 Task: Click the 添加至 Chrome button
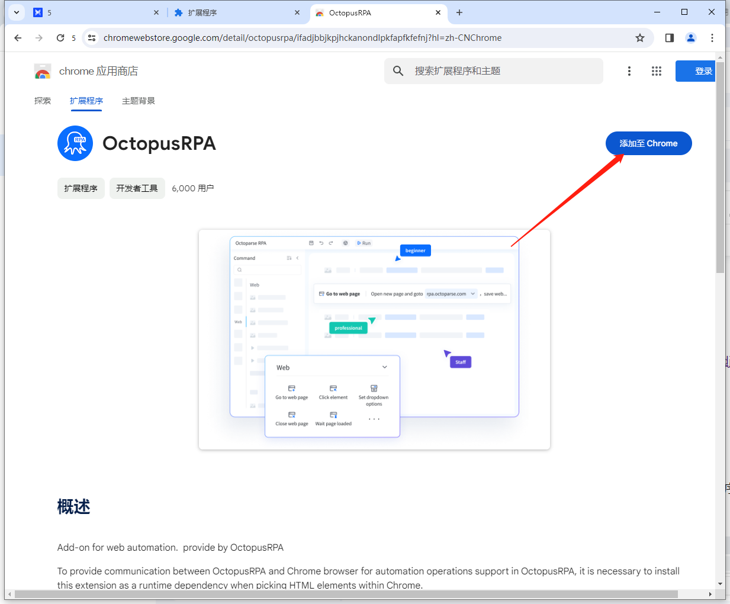pos(648,143)
